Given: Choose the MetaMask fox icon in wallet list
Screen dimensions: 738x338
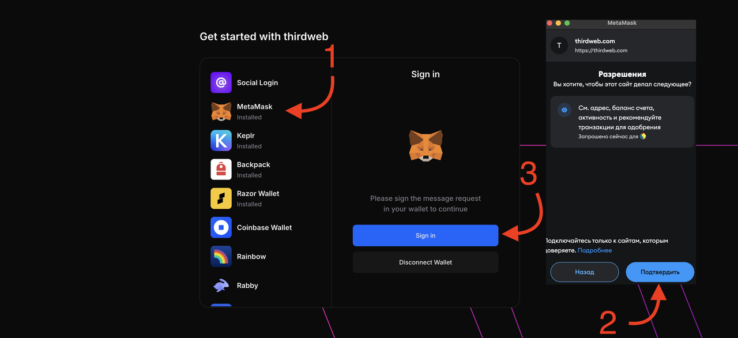Looking at the screenshot, I should click(221, 111).
